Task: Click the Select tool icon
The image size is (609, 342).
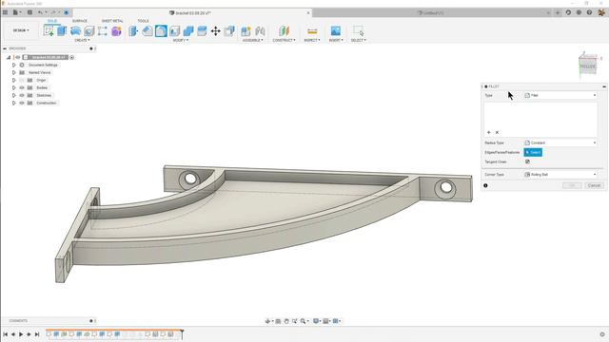Action: click(x=358, y=30)
